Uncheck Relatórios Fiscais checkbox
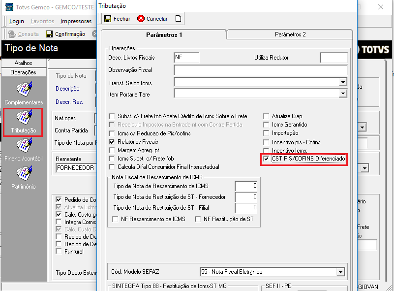 [112, 142]
